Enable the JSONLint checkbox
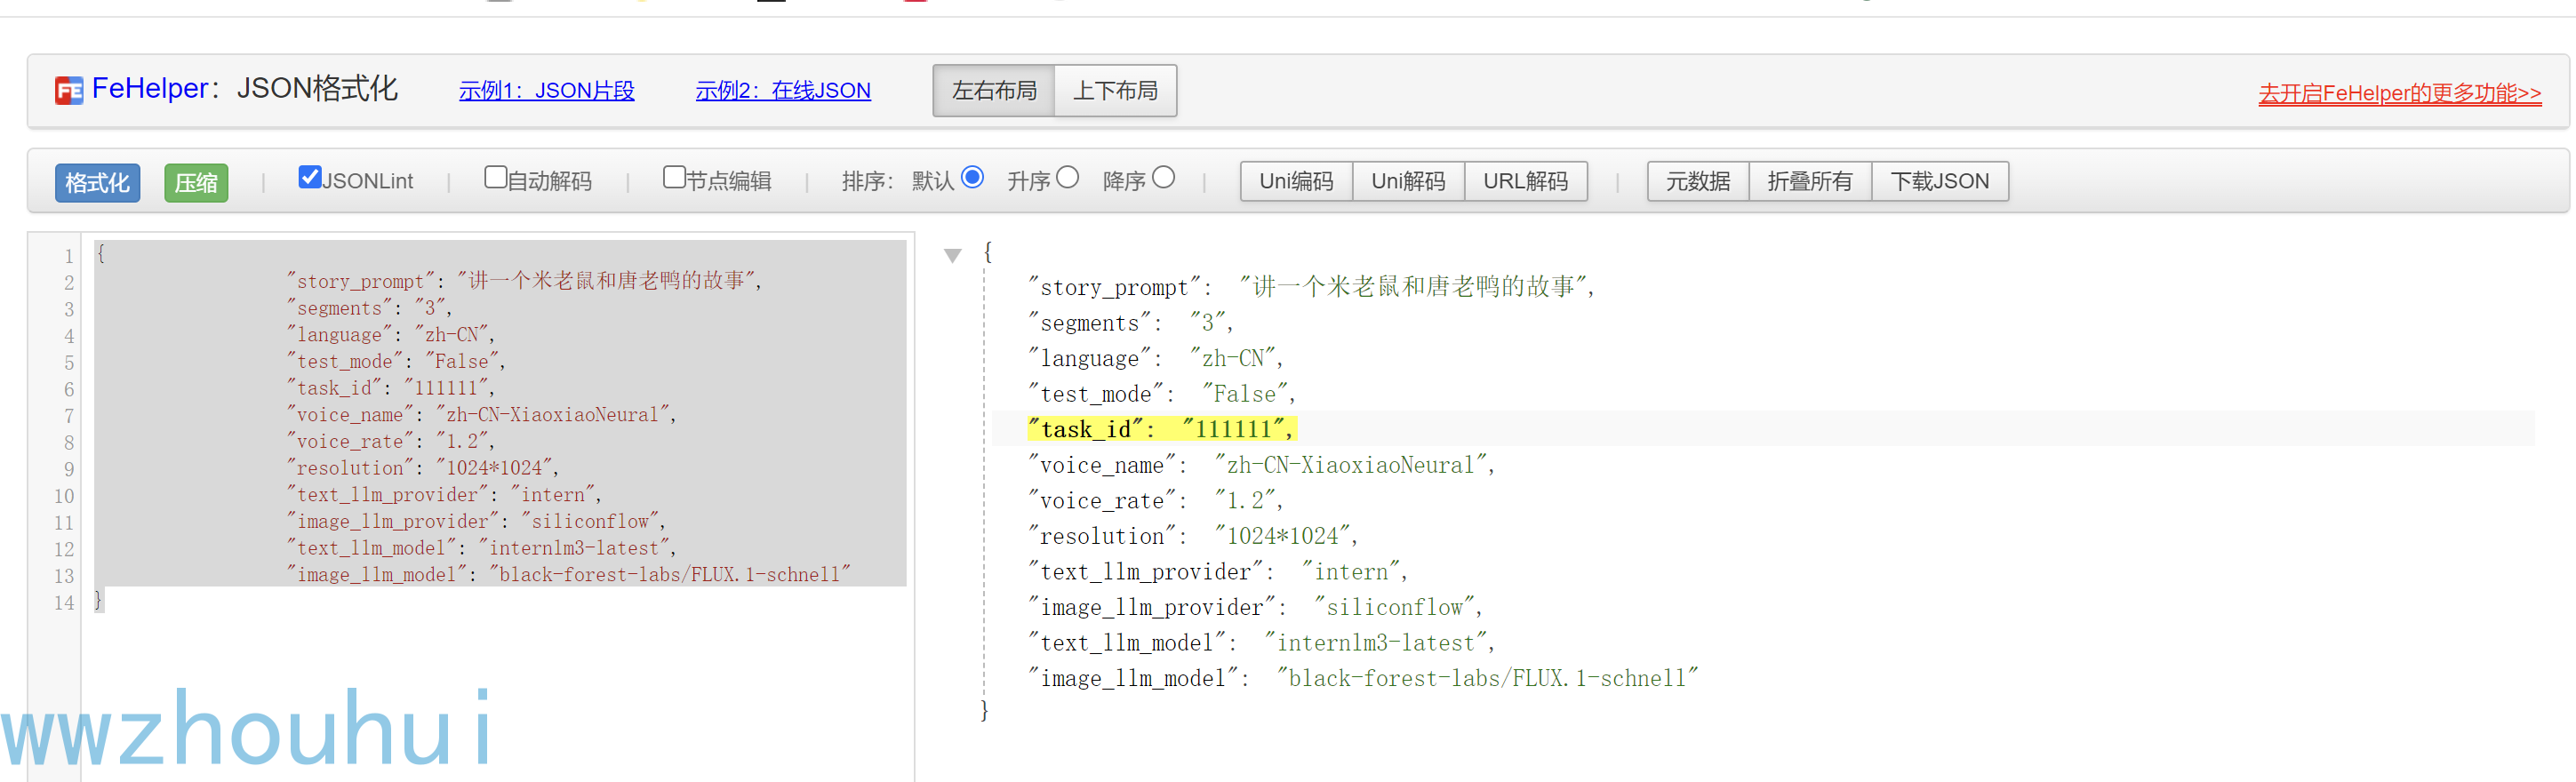The height and width of the screenshot is (782, 2576). [x=310, y=178]
